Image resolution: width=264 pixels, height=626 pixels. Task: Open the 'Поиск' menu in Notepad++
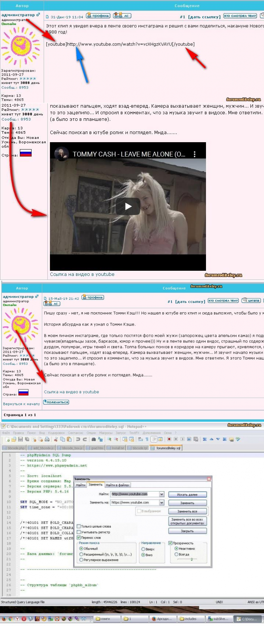pyautogui.click(x=32, y=433)
